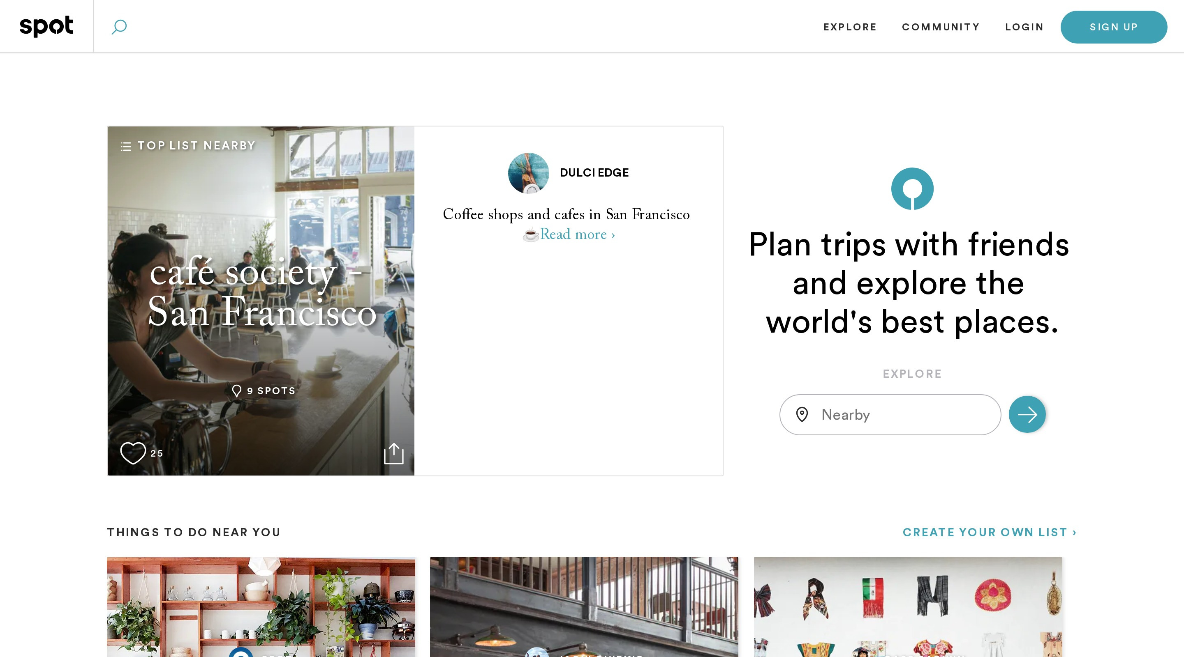Open the Community menu item

tap(940, 27)
